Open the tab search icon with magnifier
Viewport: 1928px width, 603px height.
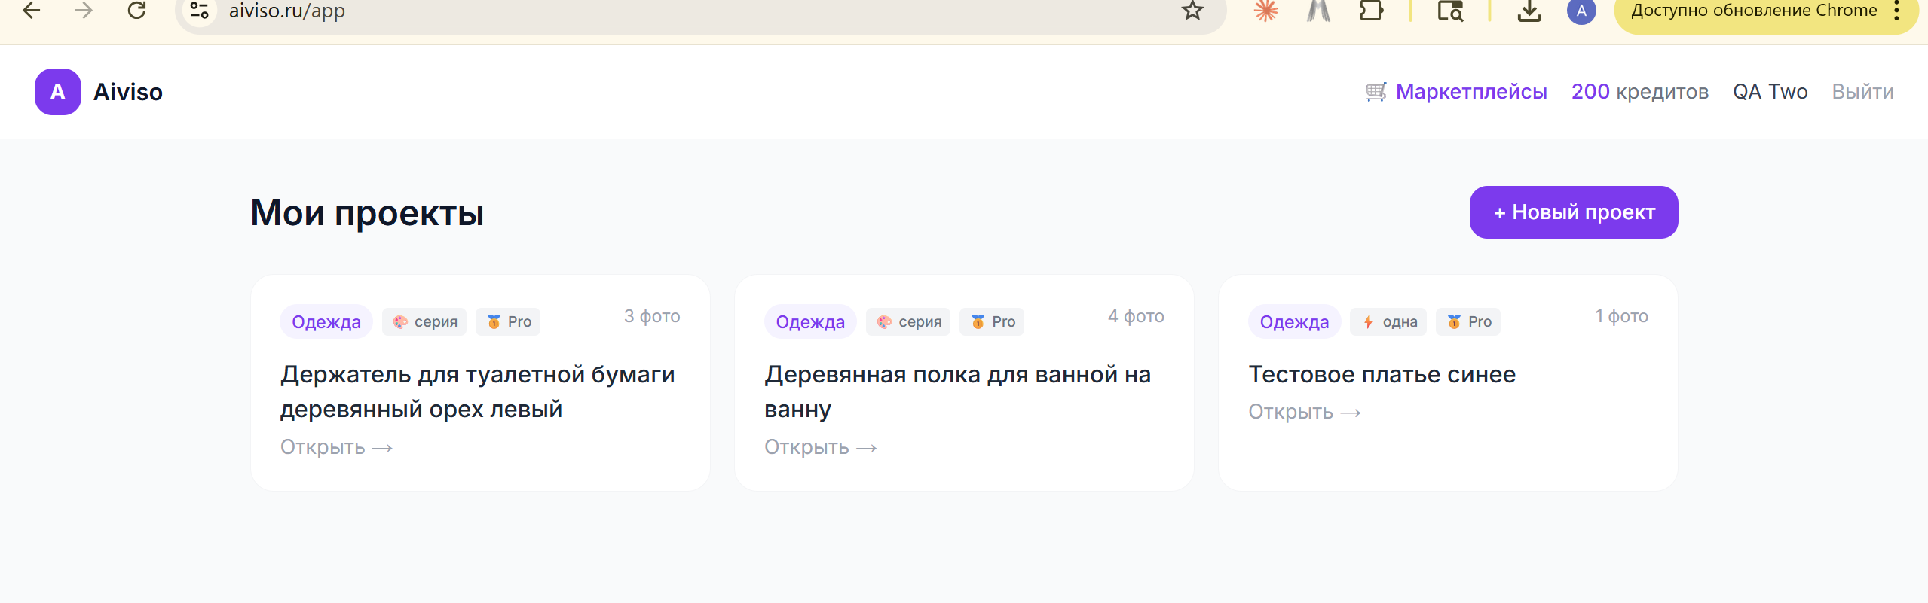coord(1450,11)
